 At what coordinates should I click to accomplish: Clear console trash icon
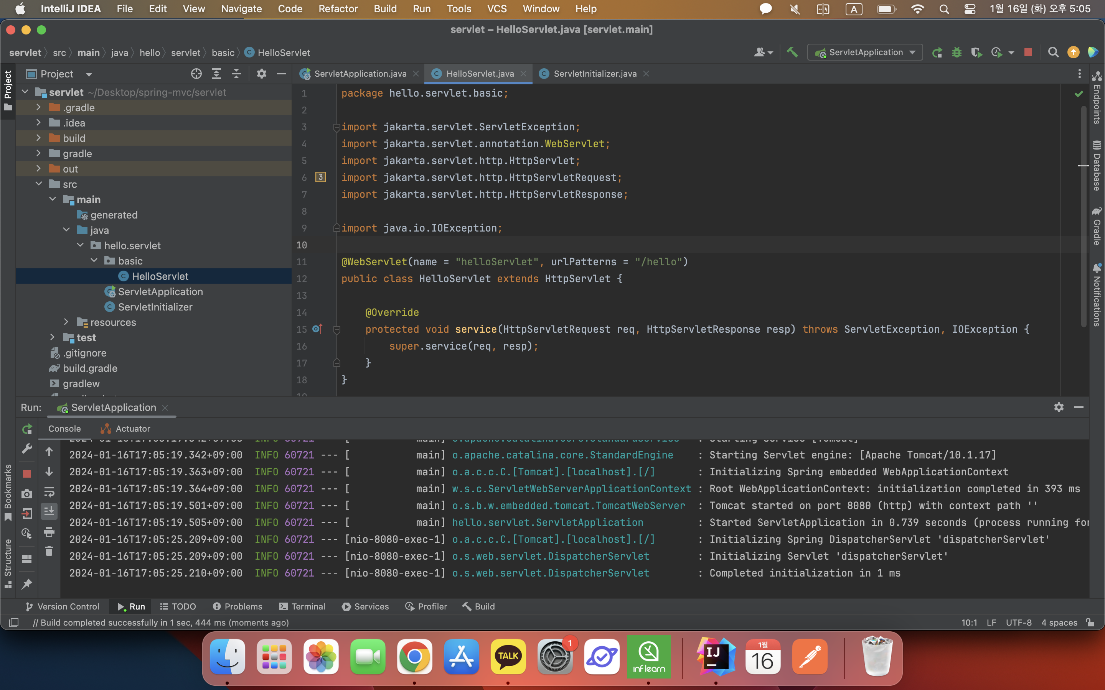pos(49,551)
